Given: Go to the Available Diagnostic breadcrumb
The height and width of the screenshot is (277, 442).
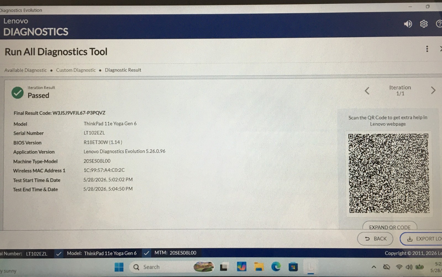Looking at the screenshot, I should point(25,70).
